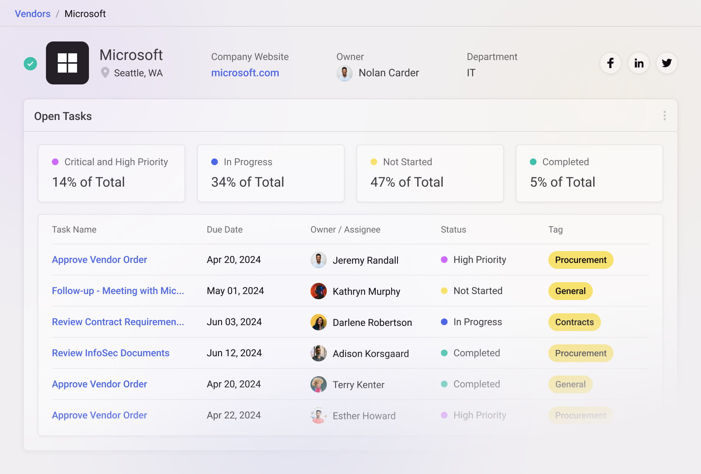Viewport: 701px width, 474px height.
Task: Click the location pin next to Seattle
Action: point(105,73)
